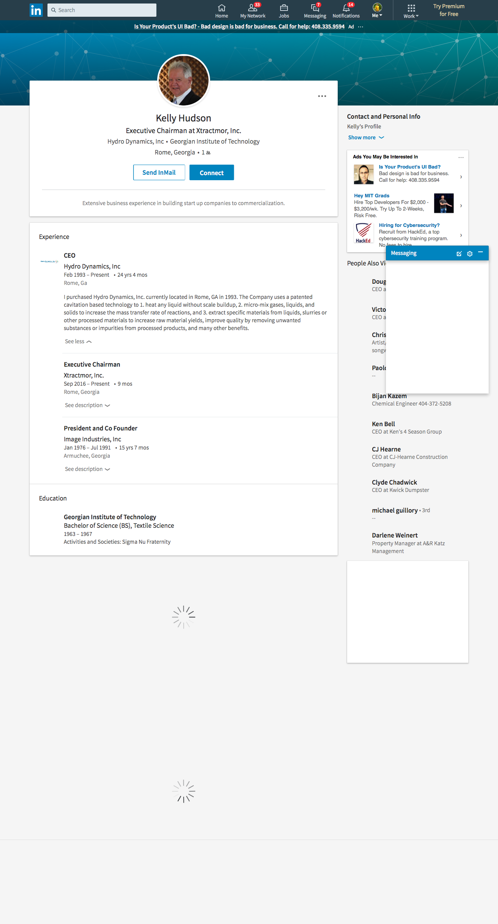This screenshot has width=498, height=924.
Task: Click the Send InMail button
Action: 159,172
